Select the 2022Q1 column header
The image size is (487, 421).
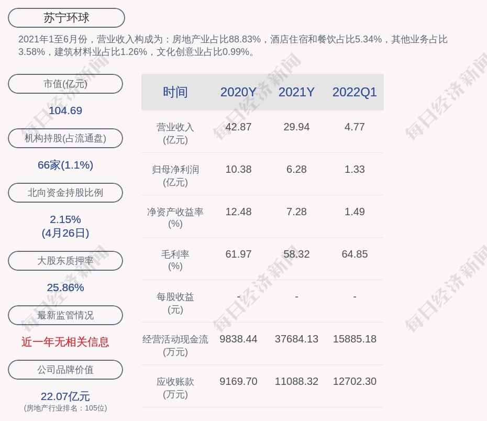(355, 92)
